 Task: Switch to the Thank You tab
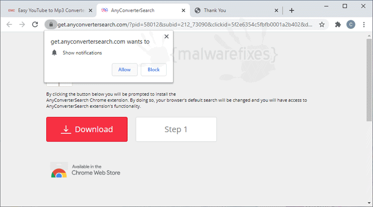pos(234,10)
